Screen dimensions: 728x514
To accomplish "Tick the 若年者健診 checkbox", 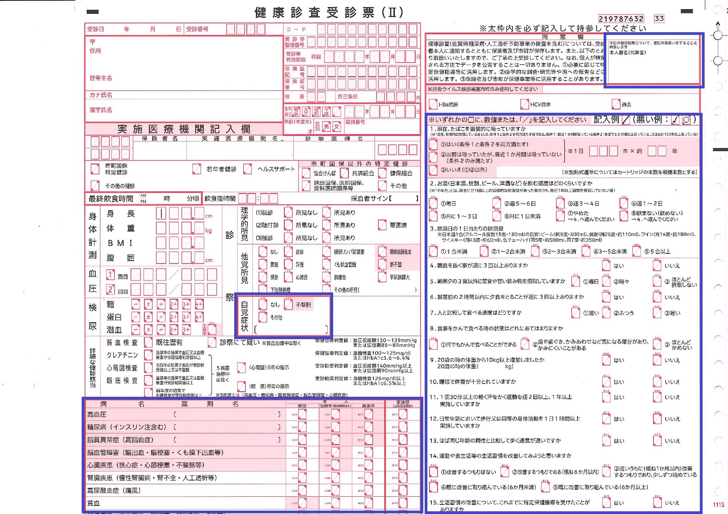I will (197, 168).
